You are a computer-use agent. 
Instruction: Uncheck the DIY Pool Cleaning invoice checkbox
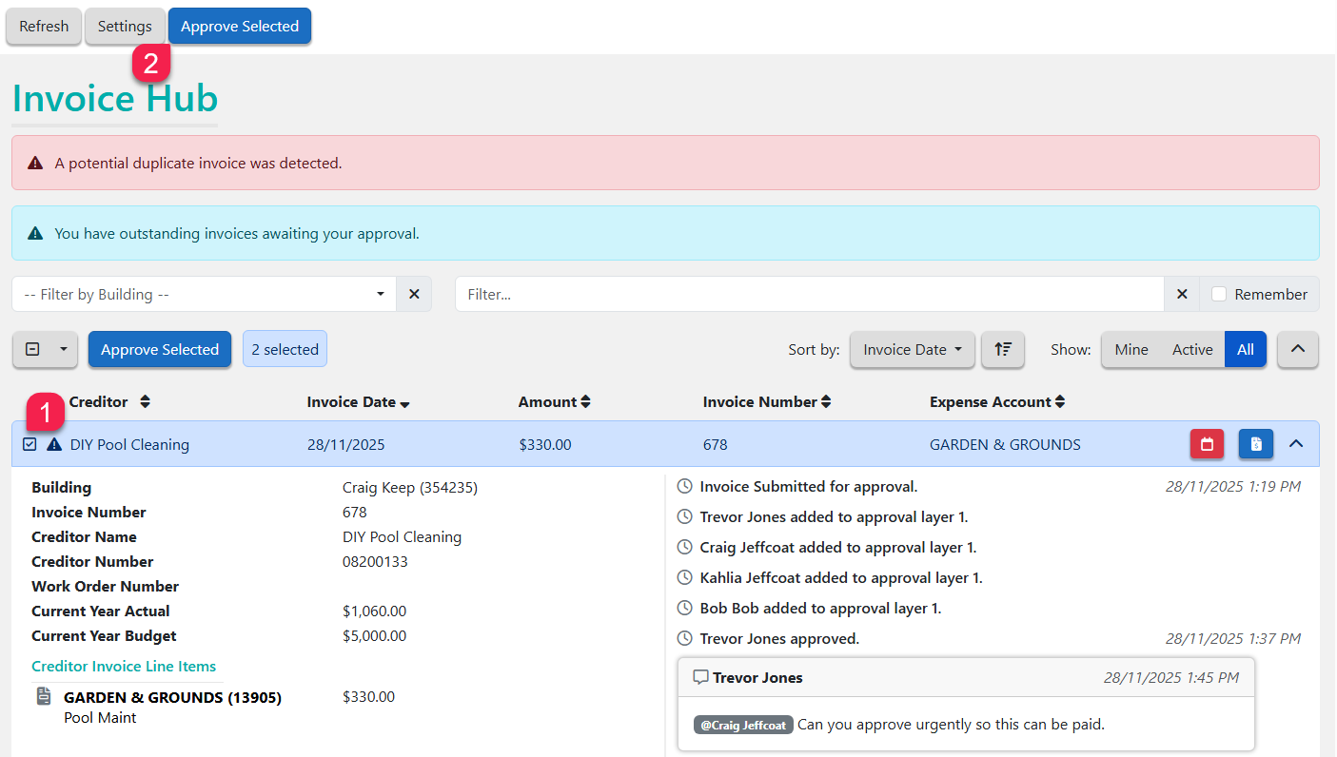point(29,444)
